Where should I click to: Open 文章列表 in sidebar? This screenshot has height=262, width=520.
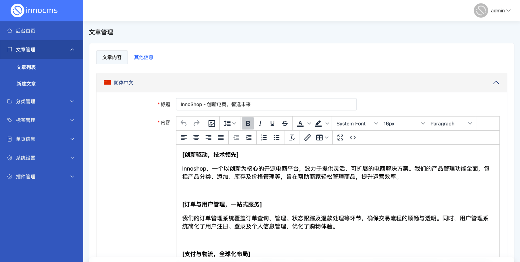(26, 67)
